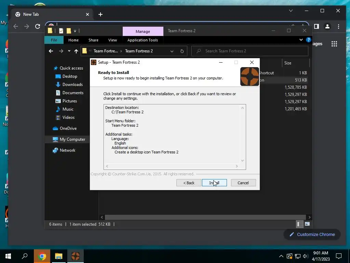Open the Chrome profile avatar
This screenshot has width=350, height=263.
point(327,27)
